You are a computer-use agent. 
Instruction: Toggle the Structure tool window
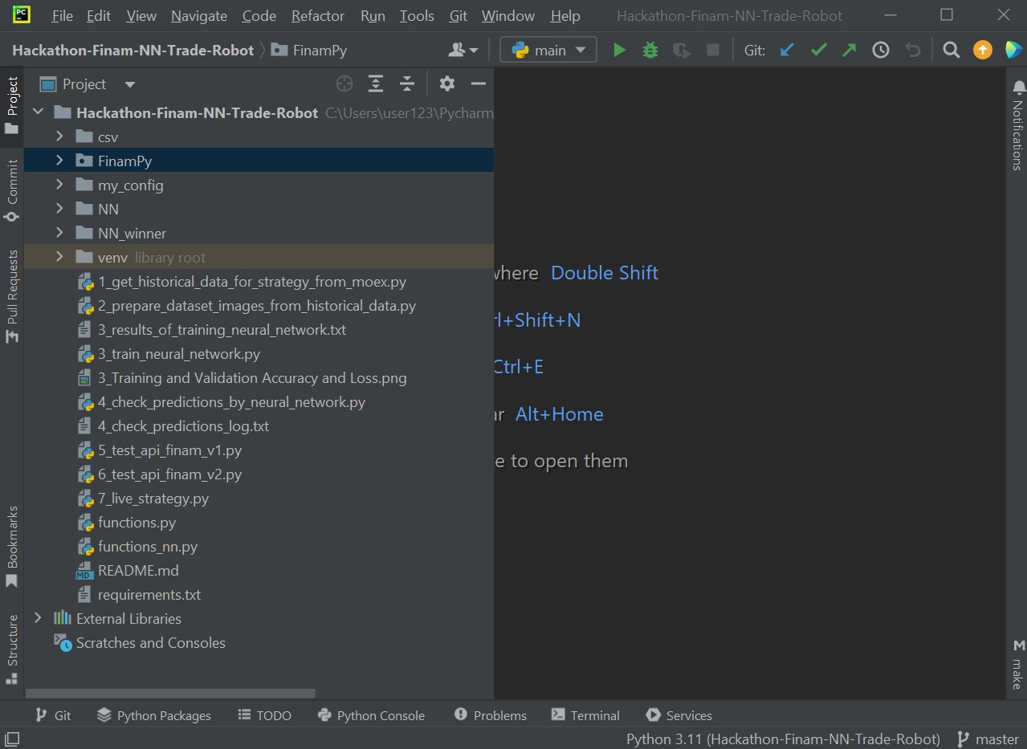tap(12, 649)
